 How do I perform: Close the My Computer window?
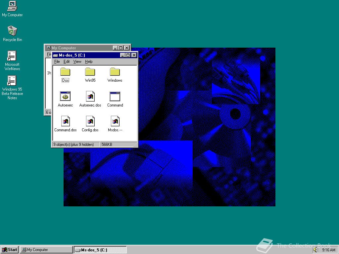pyautogui.click(x=127, y=48)
